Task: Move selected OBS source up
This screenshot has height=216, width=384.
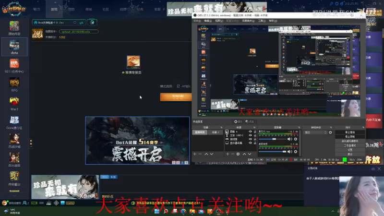Action: tap(244, 154)
